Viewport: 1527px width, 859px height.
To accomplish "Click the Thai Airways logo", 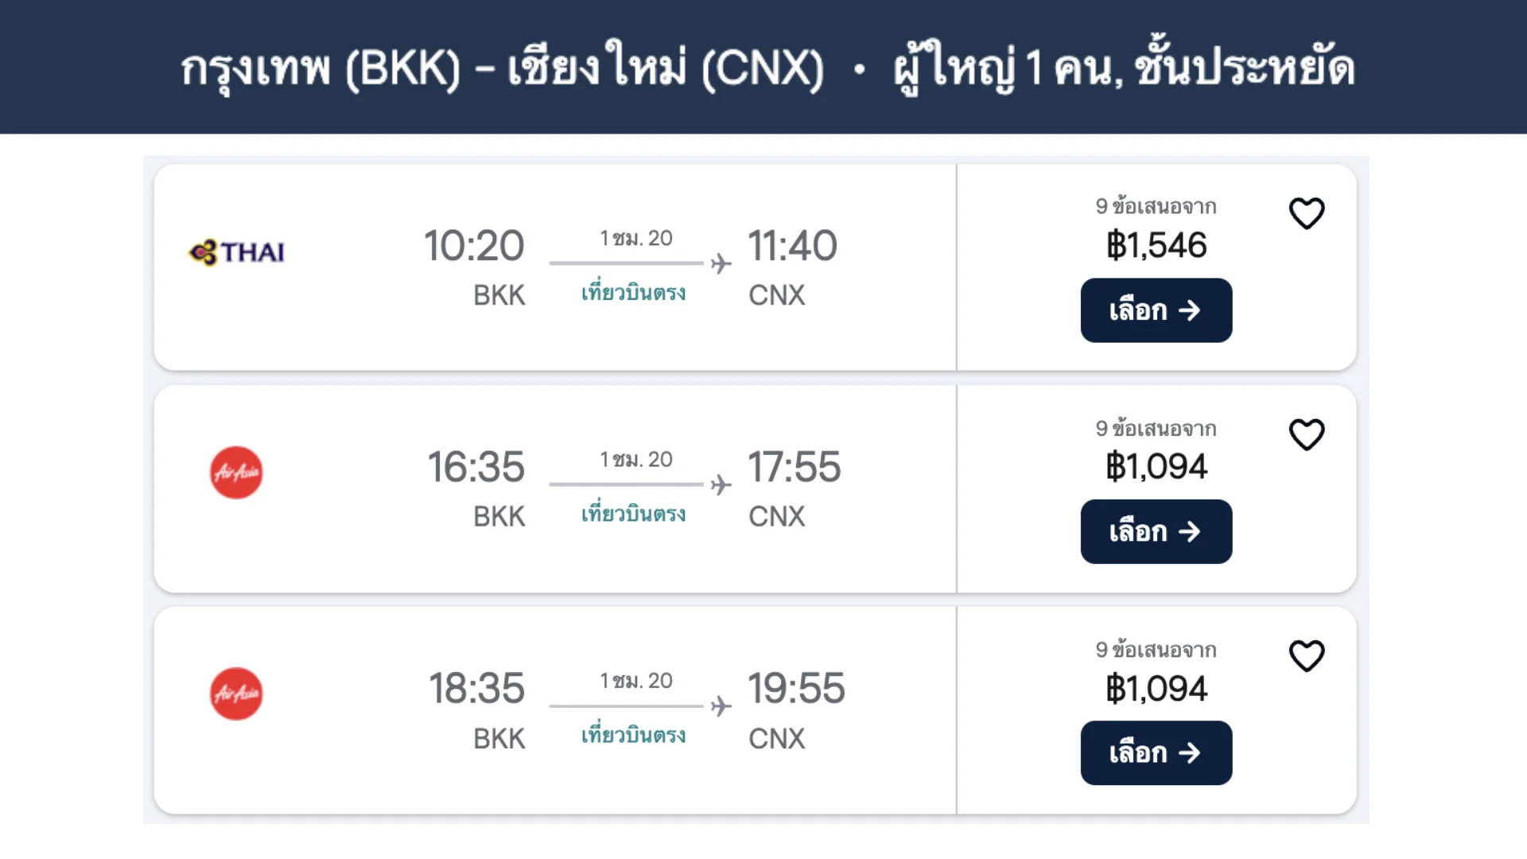I will pos(236,252).
